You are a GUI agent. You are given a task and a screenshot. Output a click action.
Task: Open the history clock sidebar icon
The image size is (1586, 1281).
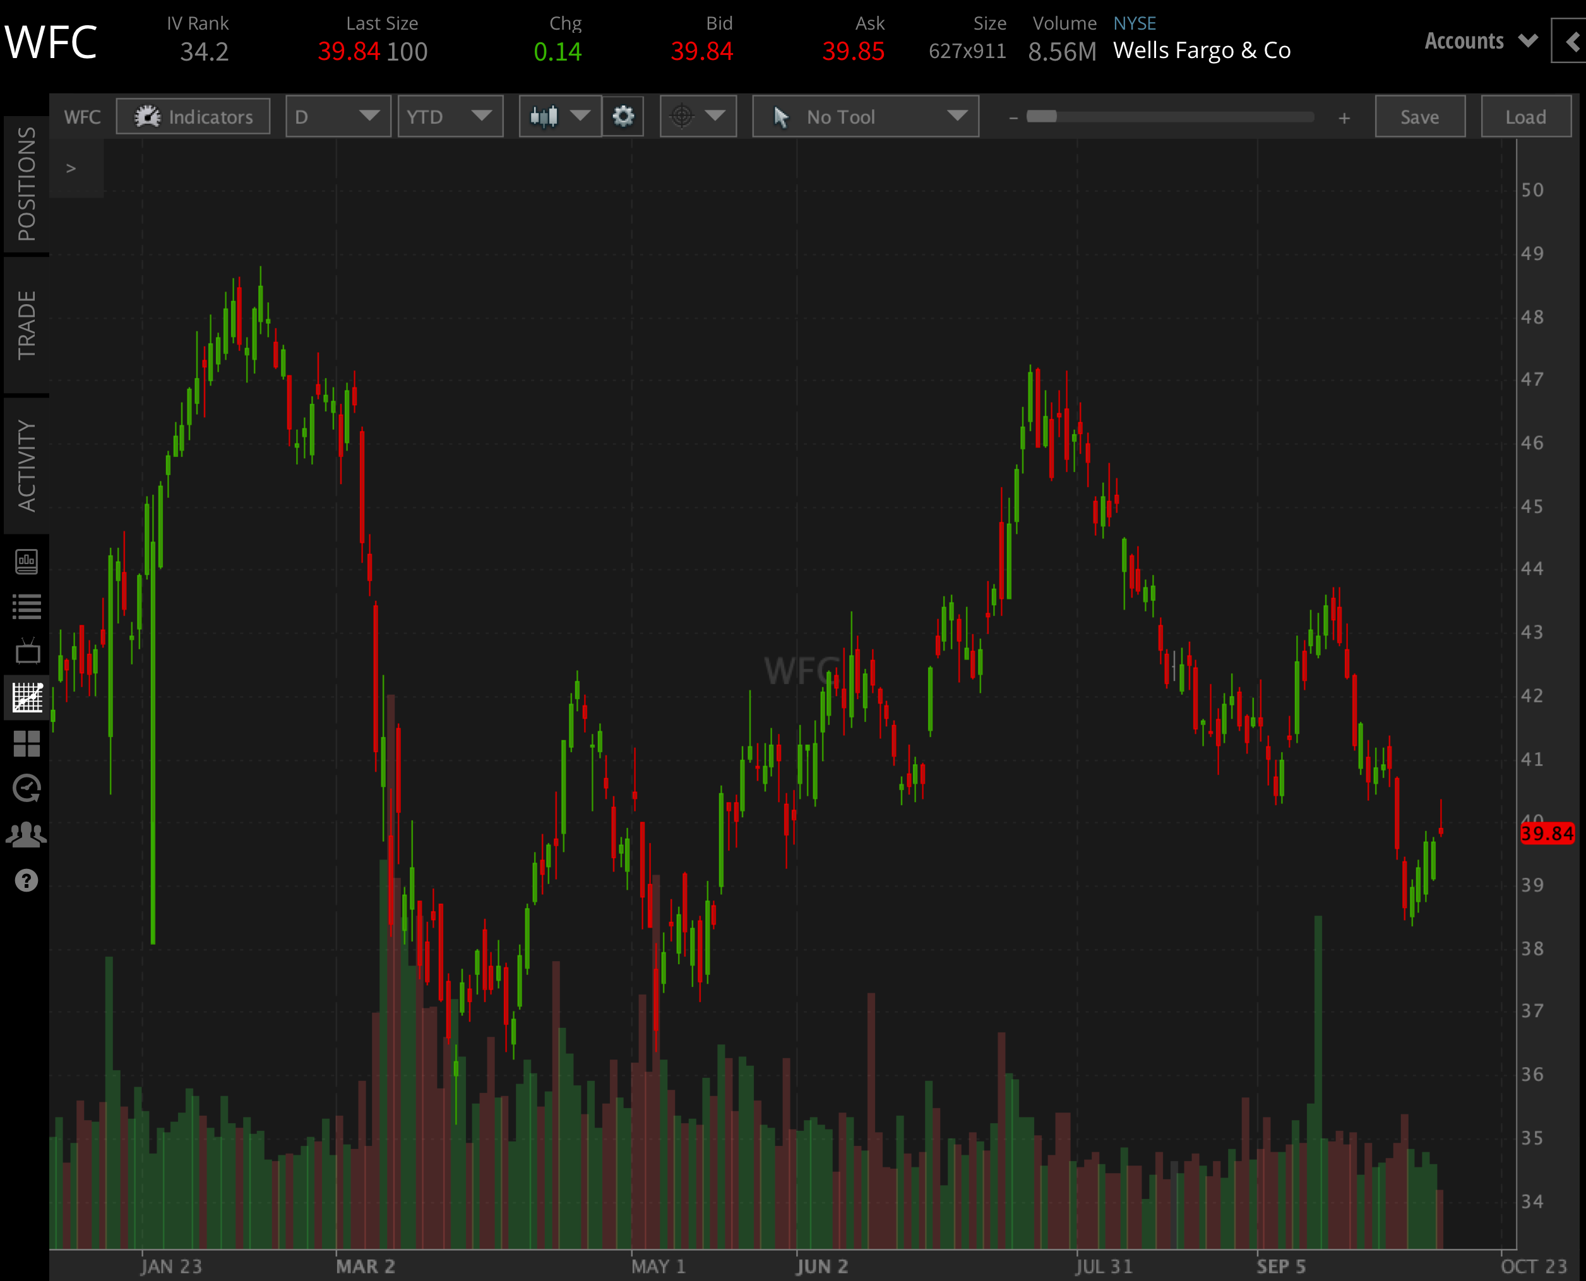[x=27, y=789]
